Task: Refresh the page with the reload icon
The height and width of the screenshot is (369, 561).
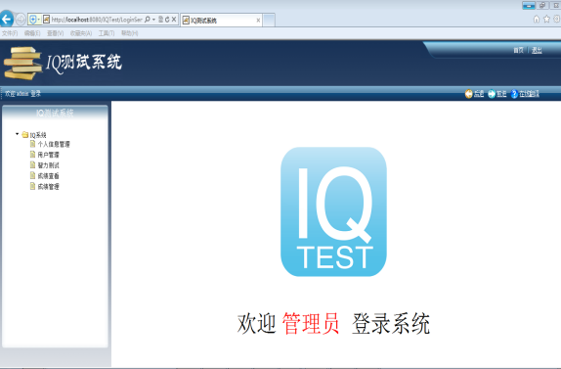Action: click(x=167, y=20)
